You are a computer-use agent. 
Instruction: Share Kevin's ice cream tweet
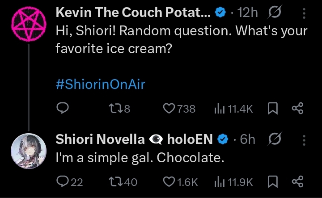click(297, 108)
